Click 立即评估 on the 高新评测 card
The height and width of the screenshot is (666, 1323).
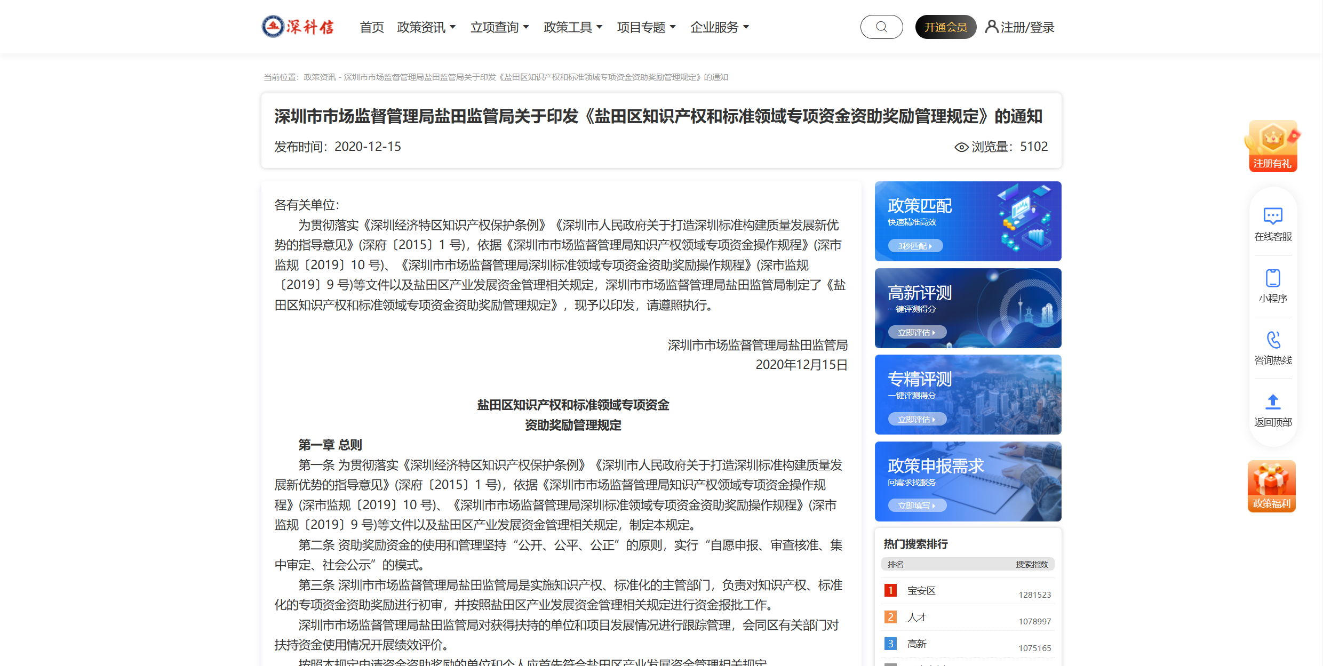pos(916,332)
